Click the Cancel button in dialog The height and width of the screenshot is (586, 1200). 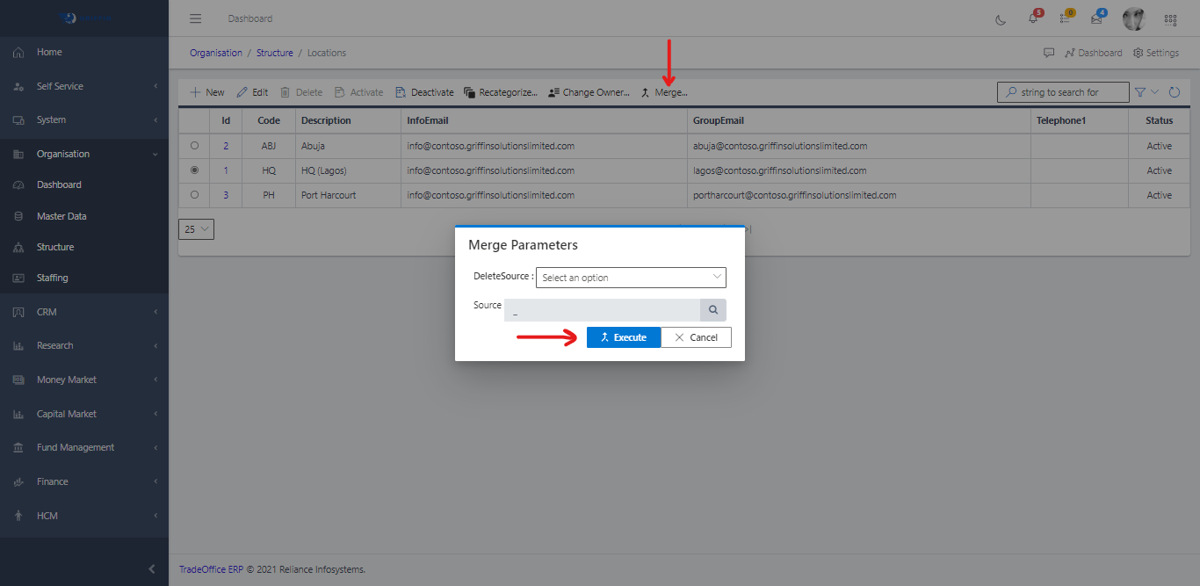tap(696, 337)
